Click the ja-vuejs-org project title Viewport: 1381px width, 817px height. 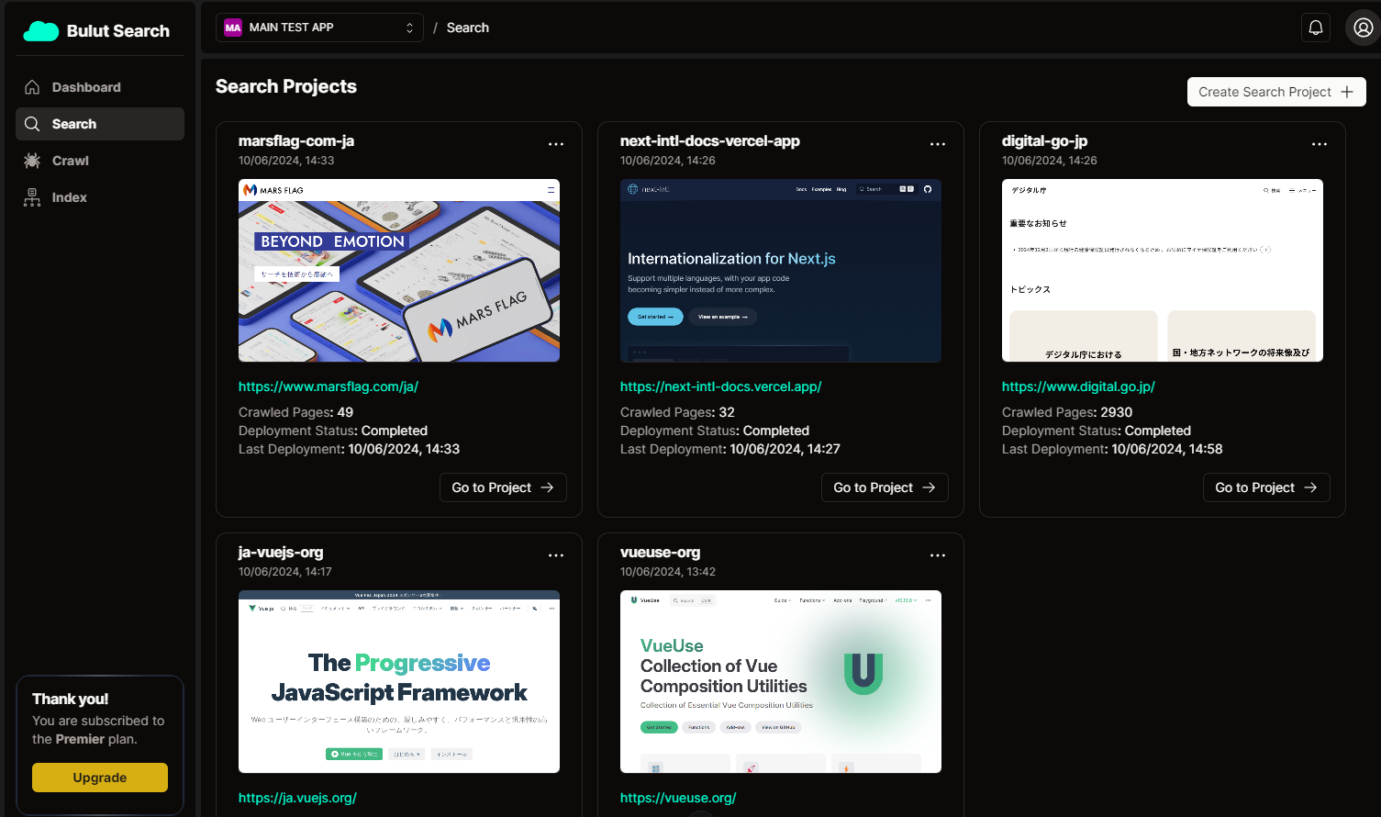tap(281, 552)
